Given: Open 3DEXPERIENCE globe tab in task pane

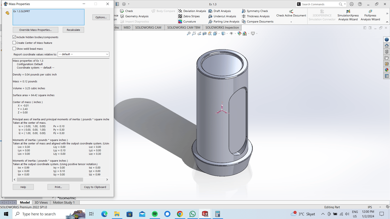Looking at the screenshot, I should pos(387,40).
